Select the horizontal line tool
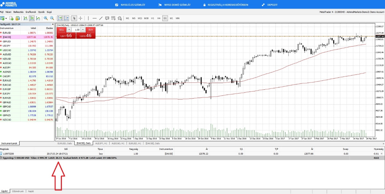The image size is (385, 194). coord(95,18)
